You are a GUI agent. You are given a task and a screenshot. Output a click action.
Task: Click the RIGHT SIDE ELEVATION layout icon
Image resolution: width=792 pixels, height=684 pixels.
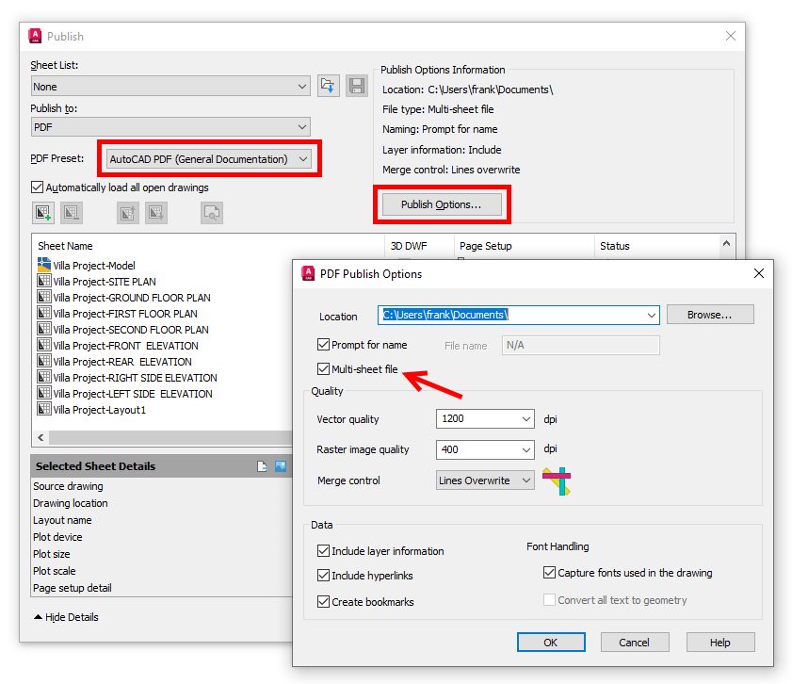tap(44, 378)
